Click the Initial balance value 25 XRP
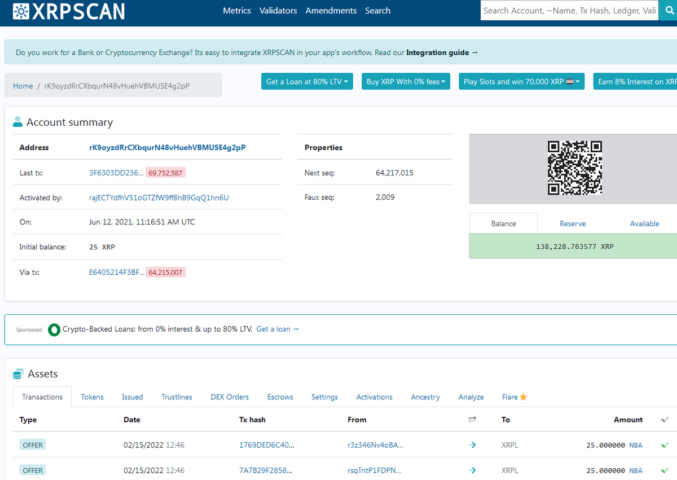Image resolution: width=677 pixels, height=480 pixels. coord(102,247)
